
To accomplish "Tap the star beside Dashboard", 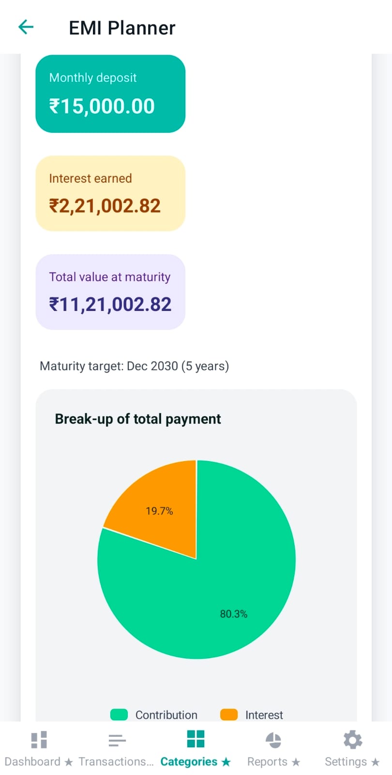I will point(69,761).
